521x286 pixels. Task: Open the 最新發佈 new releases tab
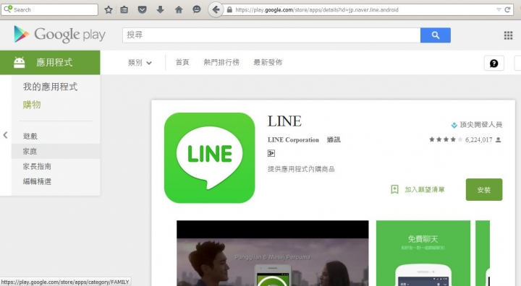coord(268,62)
